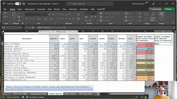The height and width of the screenshot is (99, 177).
Task: Click the Cut scissors icon
Action: (19, 13)
